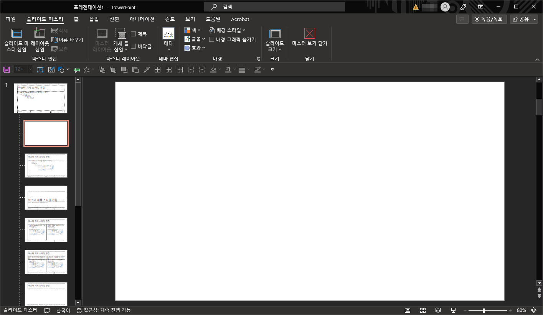
Task: Click the font color 가 icon
Action: coord(228,69)
